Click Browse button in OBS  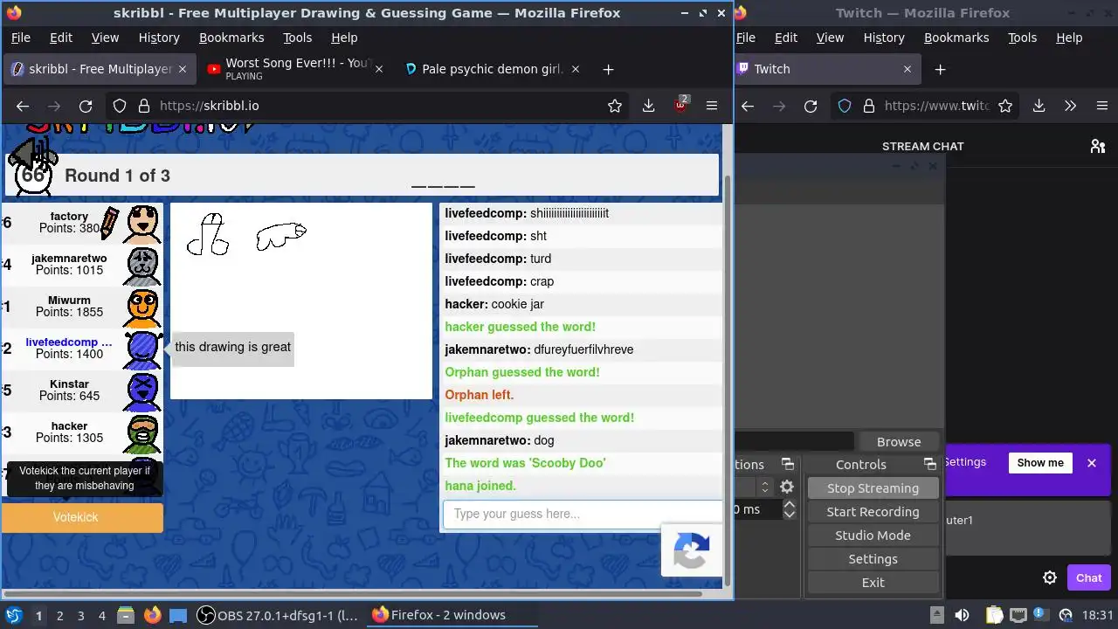(899, 442)
